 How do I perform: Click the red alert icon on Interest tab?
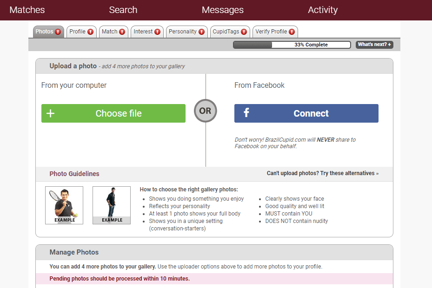[158, 32]
